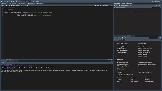
Task: Click the Compile Report notebook icon
Action: pos(27,5)
